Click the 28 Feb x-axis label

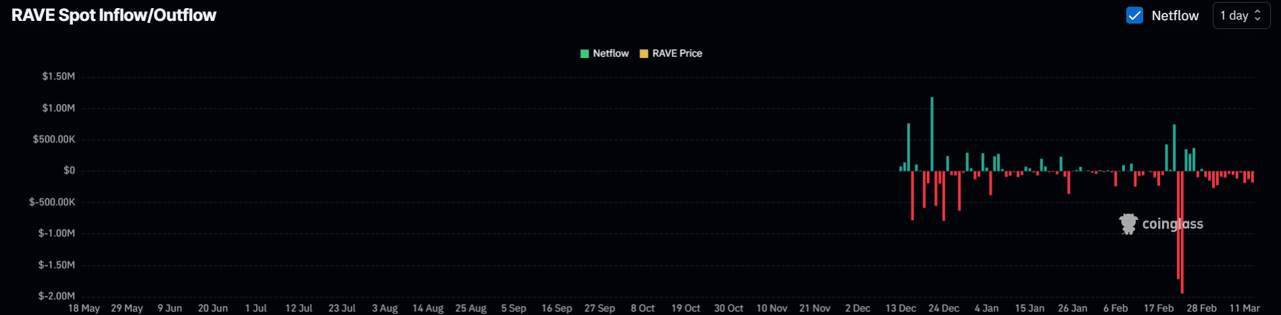[1201, 308]
